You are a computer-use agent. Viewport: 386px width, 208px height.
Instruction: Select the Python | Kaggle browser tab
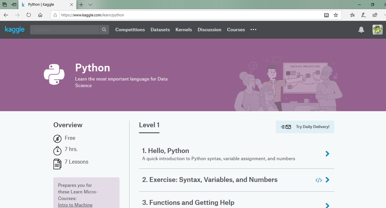(x=47, y=5)
